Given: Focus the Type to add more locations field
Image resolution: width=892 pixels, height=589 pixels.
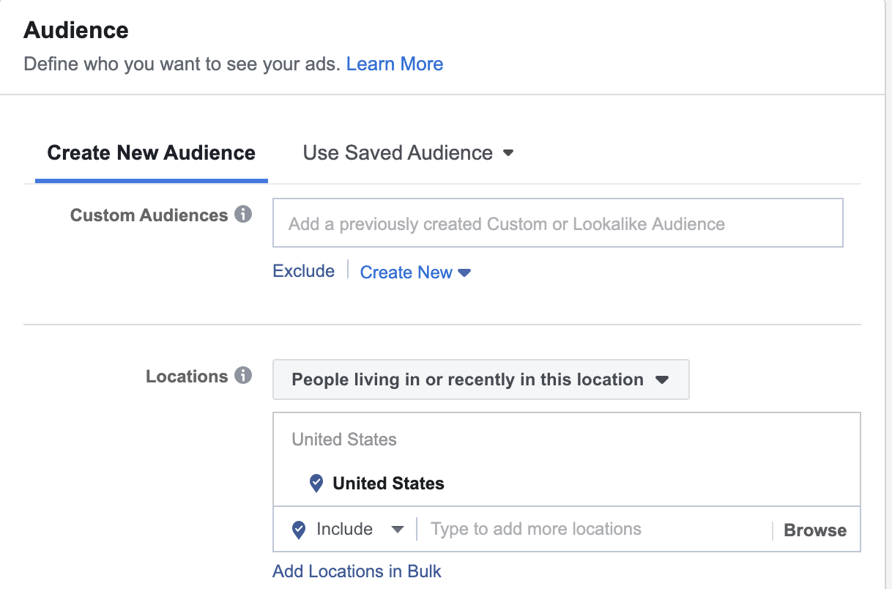Looking at the screenshot, I should pyautogui.click(x=594, y=529).
